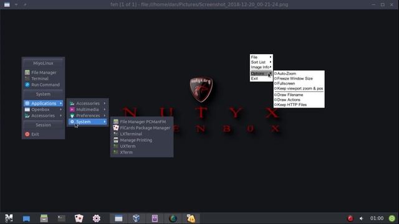Launch the file manager from taskbar
Viewport: 399px width, 224px height.
tap(44, 218)
